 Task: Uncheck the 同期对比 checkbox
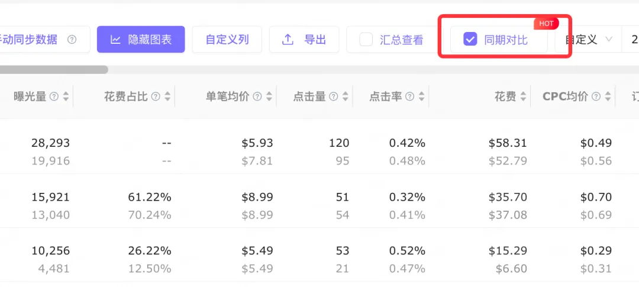pos(470,40)
